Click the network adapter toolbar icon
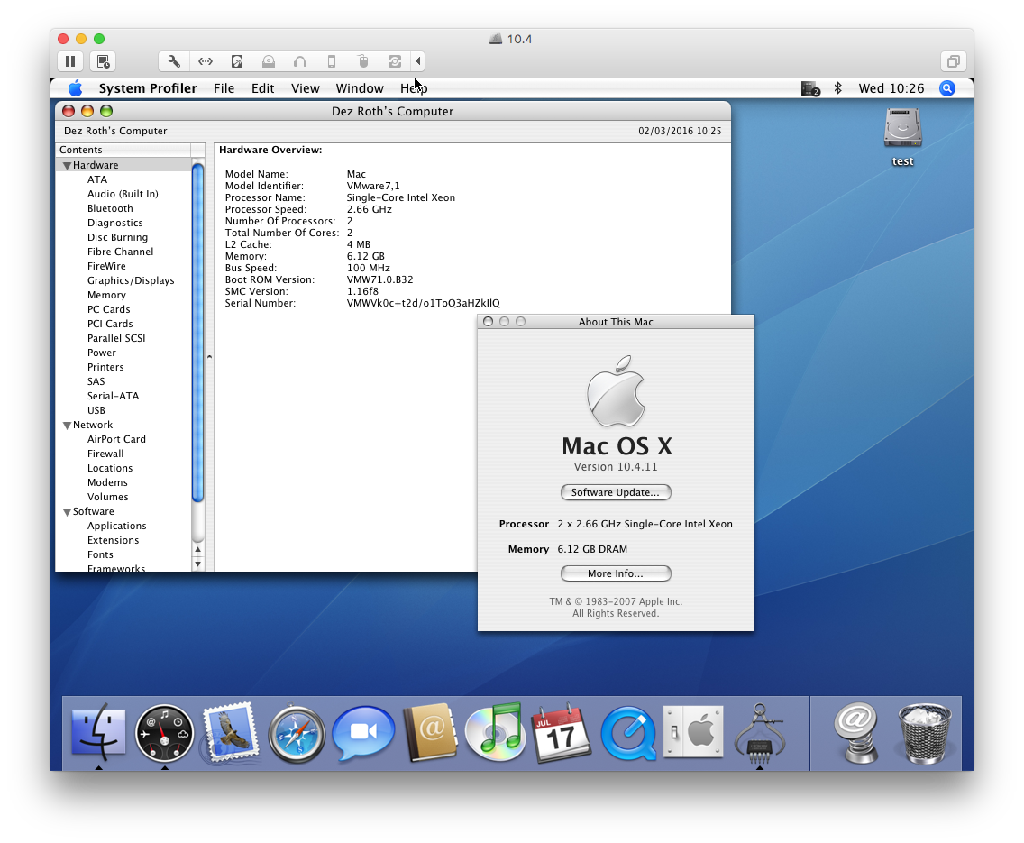 [x=206, y=61]
